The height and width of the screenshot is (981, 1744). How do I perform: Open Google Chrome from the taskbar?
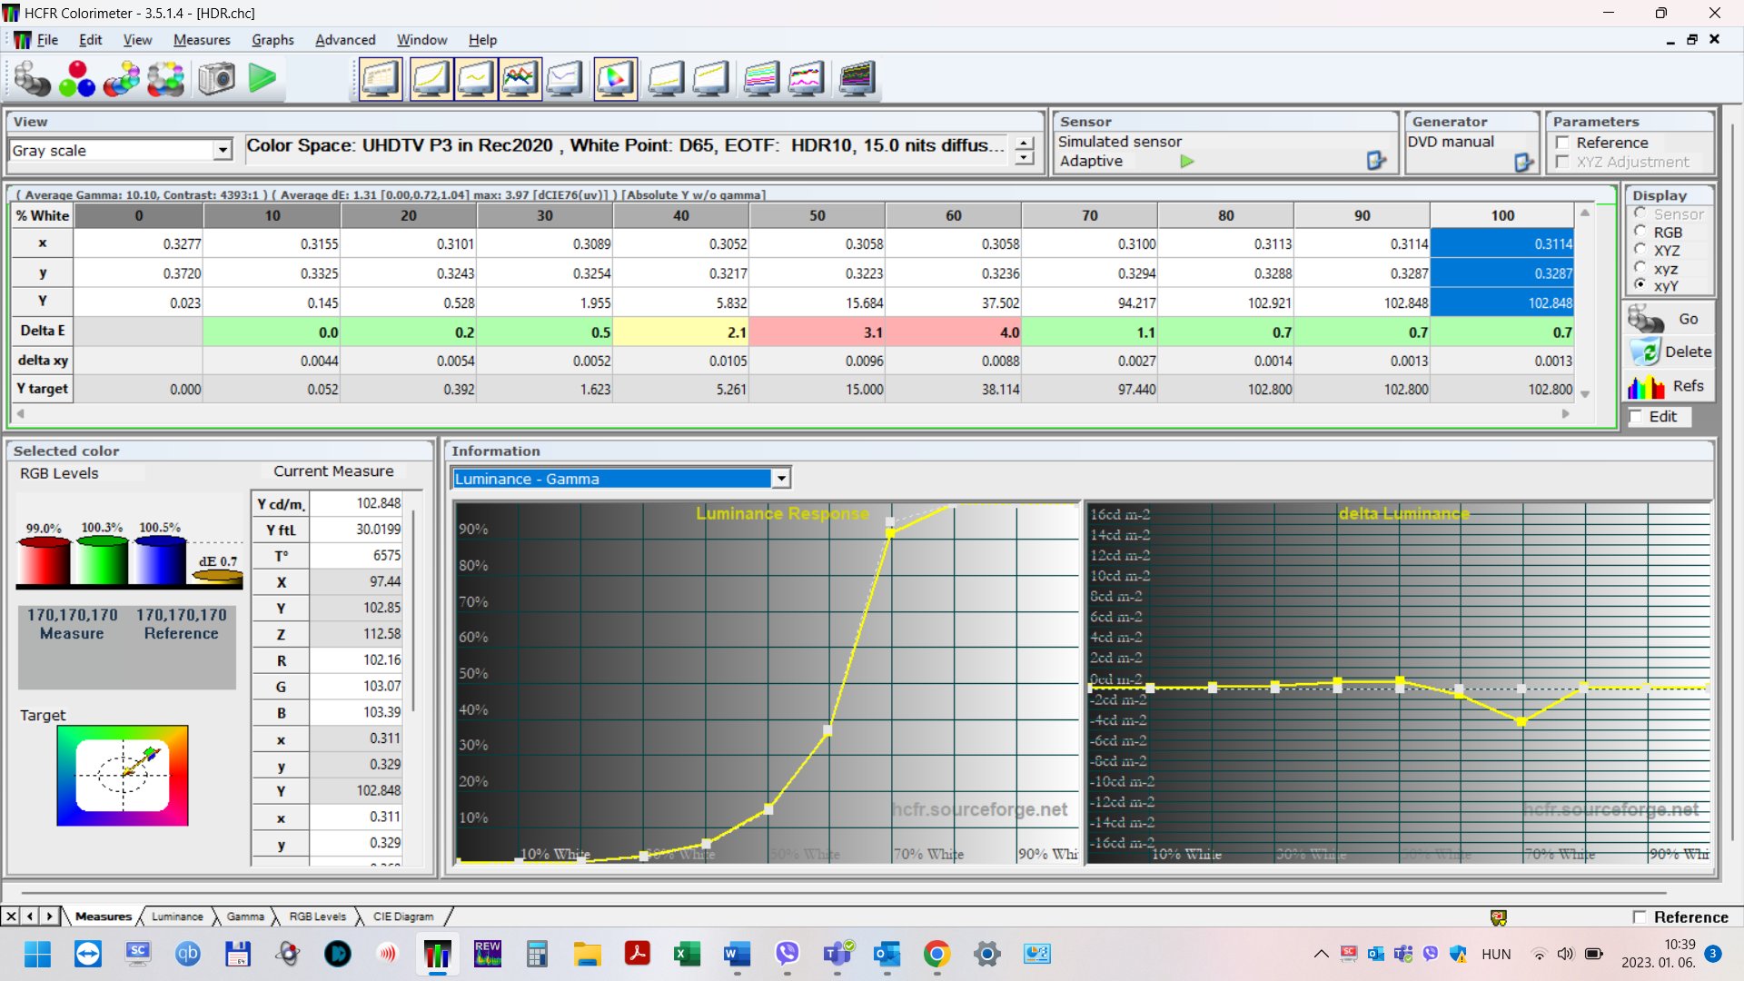point(936,954)
